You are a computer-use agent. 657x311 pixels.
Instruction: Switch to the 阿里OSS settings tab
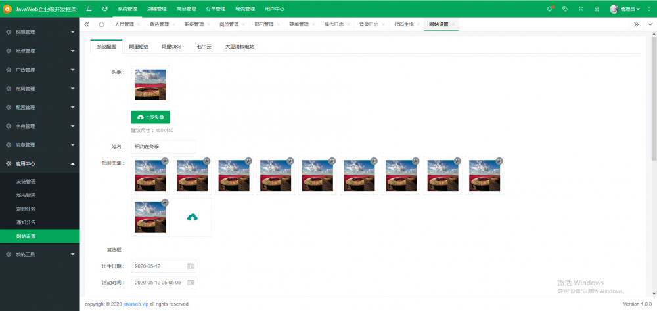click(x=171, y=47)
